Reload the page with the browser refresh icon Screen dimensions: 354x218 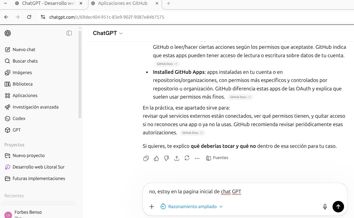[29, 17]
